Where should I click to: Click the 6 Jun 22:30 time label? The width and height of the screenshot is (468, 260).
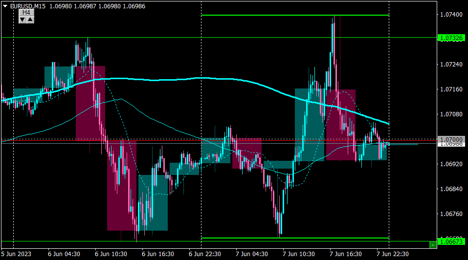205,254
